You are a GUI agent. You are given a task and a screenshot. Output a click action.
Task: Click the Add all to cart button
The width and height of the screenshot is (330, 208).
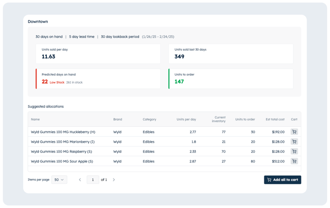click(282, 180)
